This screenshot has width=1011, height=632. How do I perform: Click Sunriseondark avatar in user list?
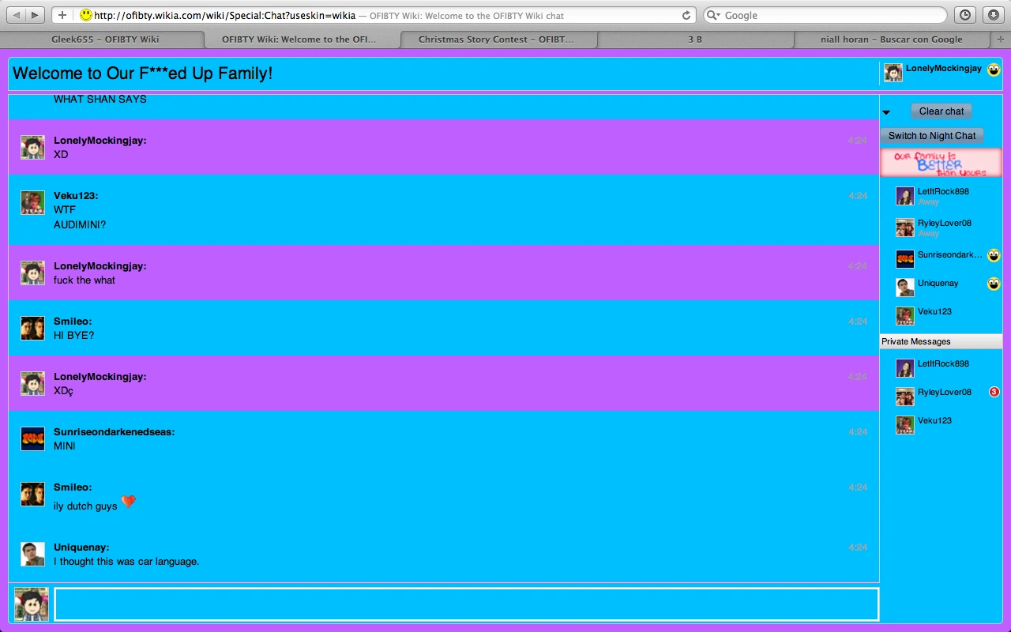coord(905,259)
